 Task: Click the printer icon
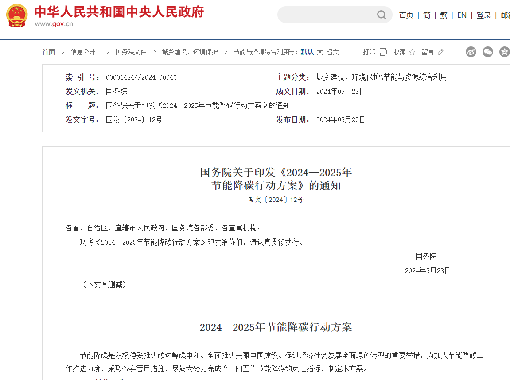click(383, 52)
